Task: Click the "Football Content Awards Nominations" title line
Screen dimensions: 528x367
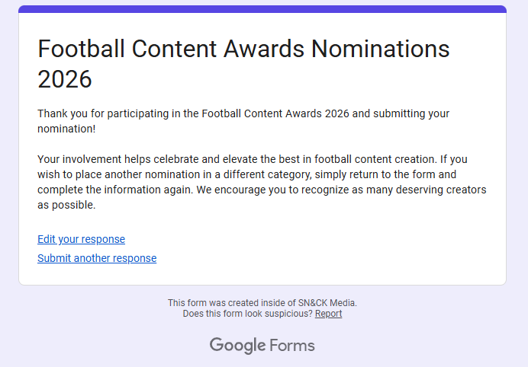Action: 243,49
